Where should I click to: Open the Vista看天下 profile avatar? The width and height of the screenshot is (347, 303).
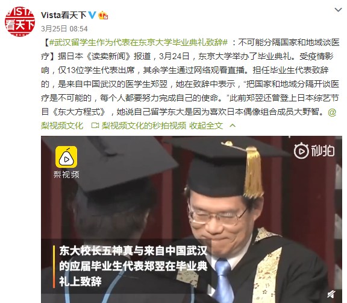point(20,21)
